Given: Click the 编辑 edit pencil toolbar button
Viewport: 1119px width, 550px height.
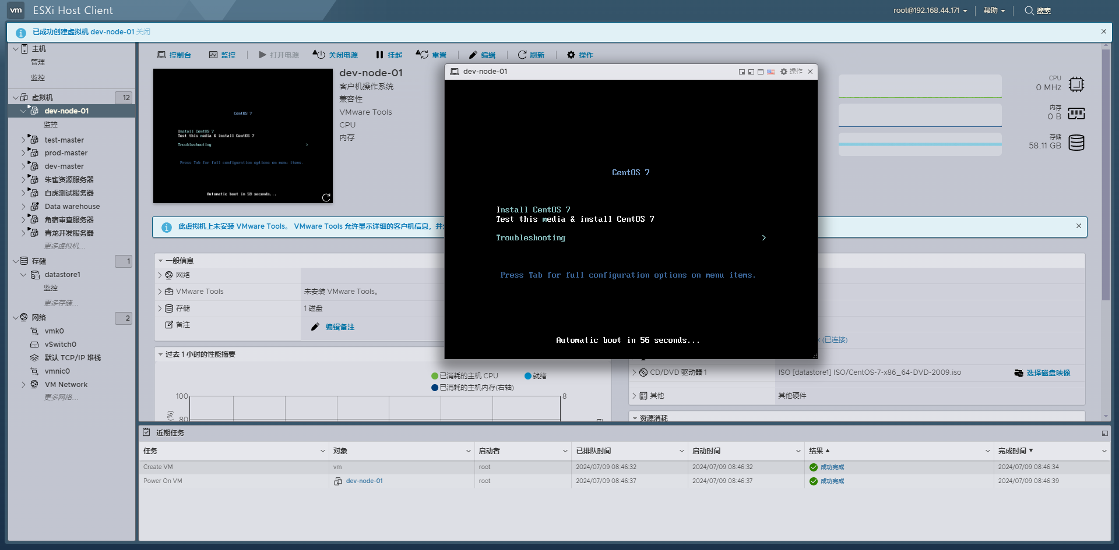Looking at the screenshot, I should point(482,55).
